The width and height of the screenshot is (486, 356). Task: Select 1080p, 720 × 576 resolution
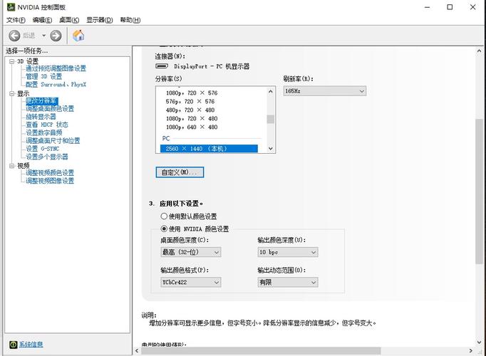coord(192,93)
